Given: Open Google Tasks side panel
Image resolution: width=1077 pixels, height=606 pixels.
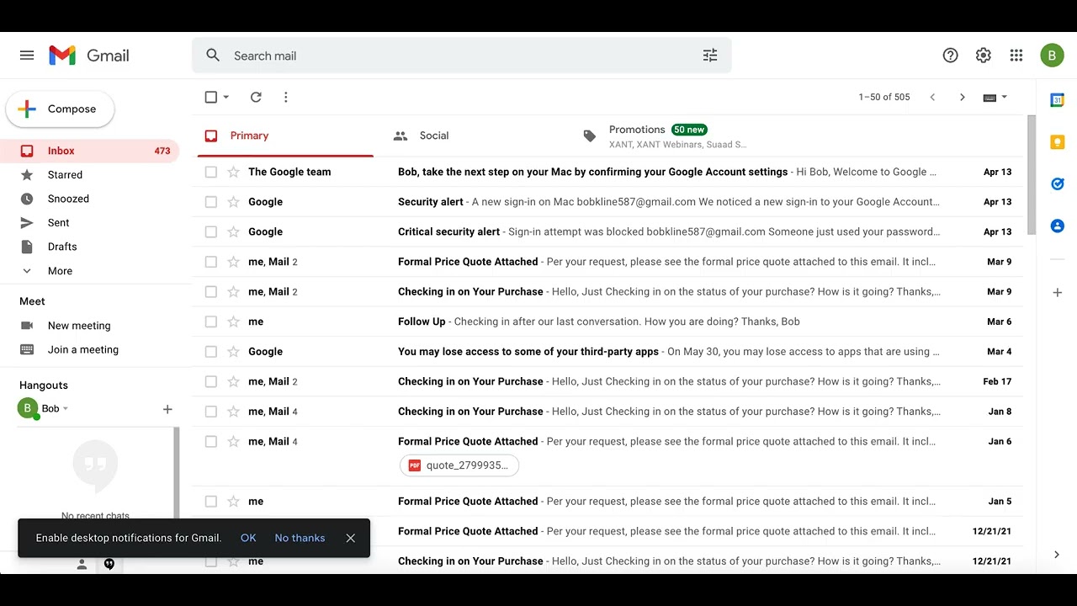Looking at the screenshot, I should tap(1058, 183).
